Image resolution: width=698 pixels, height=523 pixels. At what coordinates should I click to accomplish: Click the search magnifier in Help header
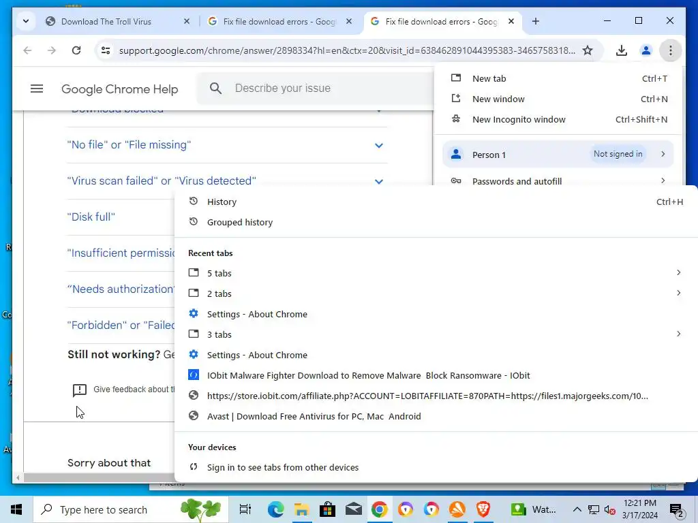[215, 88]
